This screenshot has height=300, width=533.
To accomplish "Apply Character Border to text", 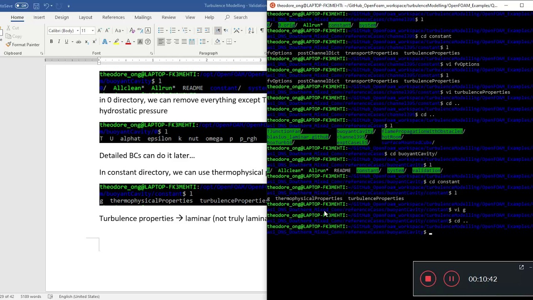I will (148, 30).
